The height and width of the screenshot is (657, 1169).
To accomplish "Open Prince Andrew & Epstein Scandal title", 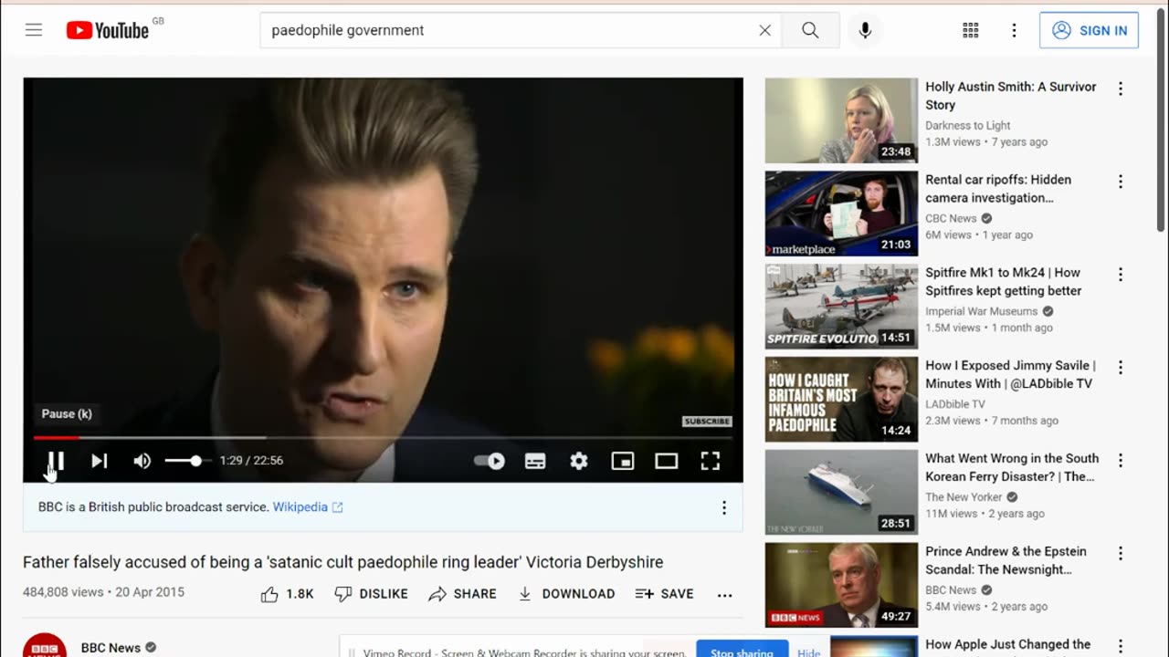I will coord(1006,560).
